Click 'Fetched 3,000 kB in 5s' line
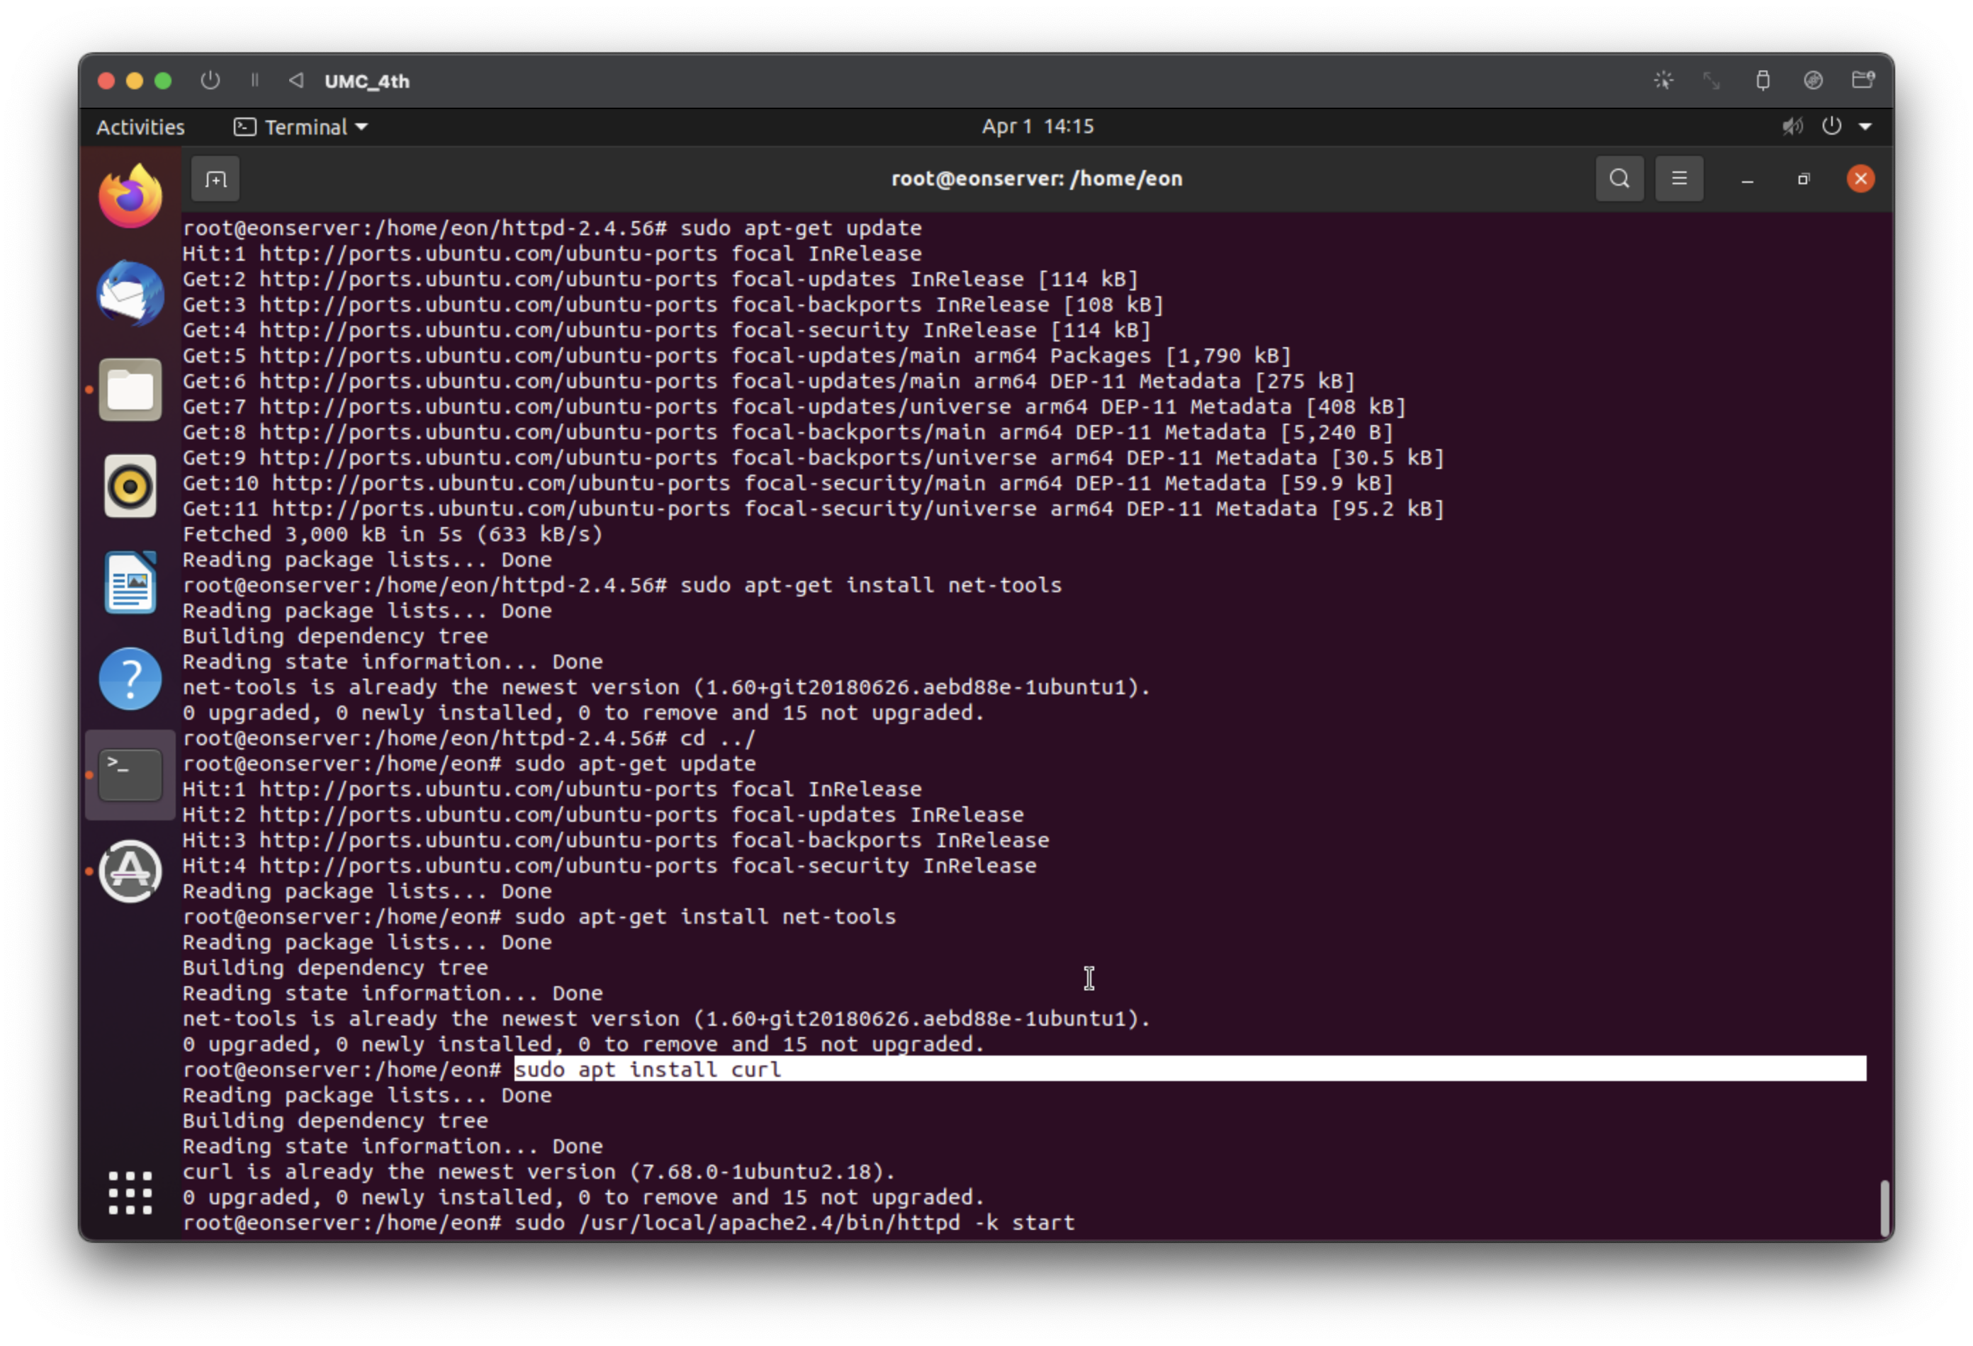The width and height of the screenshot is (1973, 1346). pos(392,535)
